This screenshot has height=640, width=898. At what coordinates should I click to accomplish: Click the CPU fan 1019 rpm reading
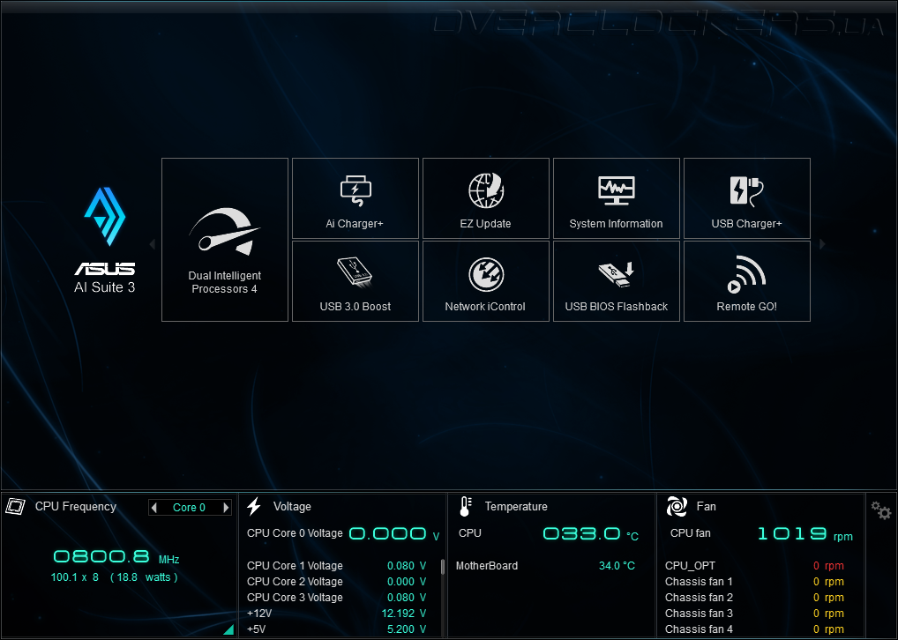[804, 534]
